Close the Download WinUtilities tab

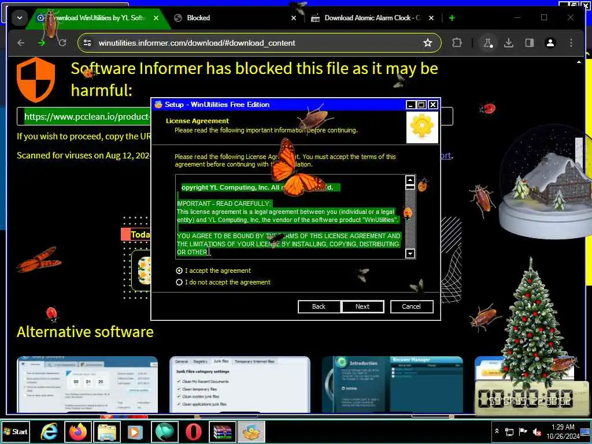156,18
